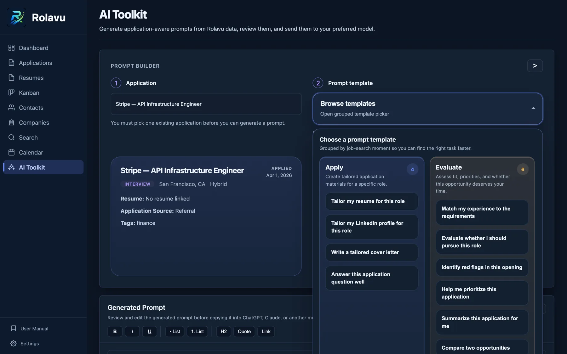The height and width of the screenshot is (354, 567).
Task: Click the Search magnifier icon
Action: [x=11, y=138]
